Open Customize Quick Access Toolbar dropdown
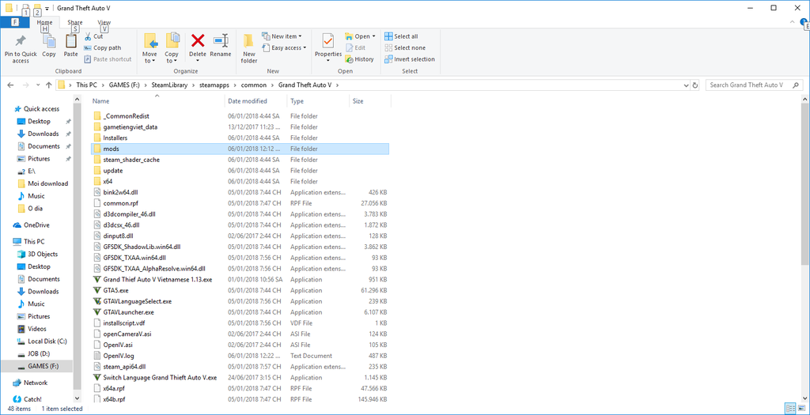Image resolution: width=810 pixels, height=415 pixels. (47, 9)
